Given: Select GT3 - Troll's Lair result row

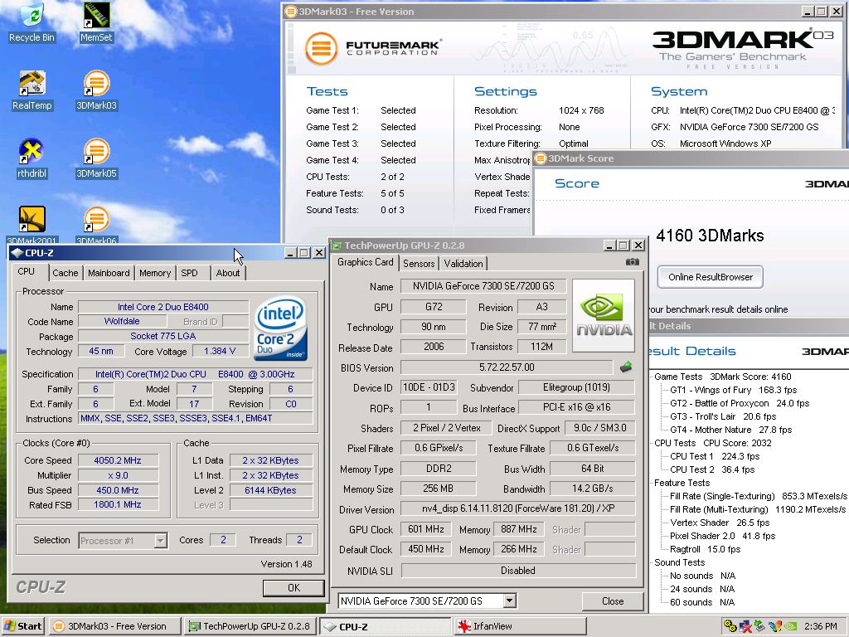Looking at the screenshot, I should click(723, 416).
